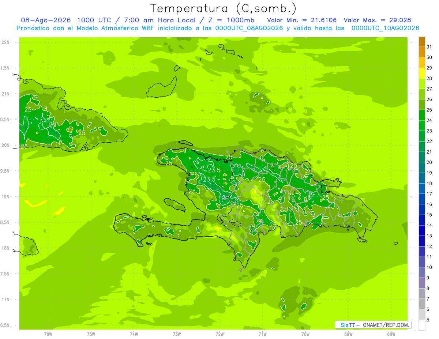This screenshot has width=439, height=339.
Task: Click the "18N" latitude axis label
Action: click(x=5, y=248)
